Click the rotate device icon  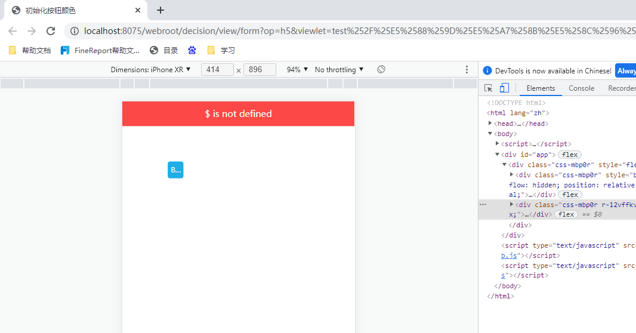click(381, 69)
